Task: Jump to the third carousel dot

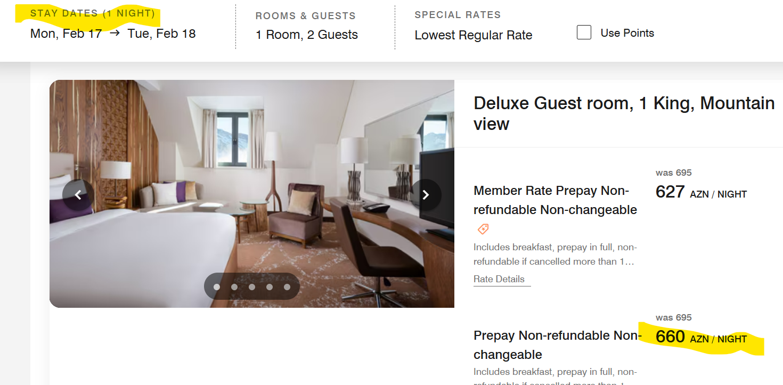Action: [x=252, y=287]
